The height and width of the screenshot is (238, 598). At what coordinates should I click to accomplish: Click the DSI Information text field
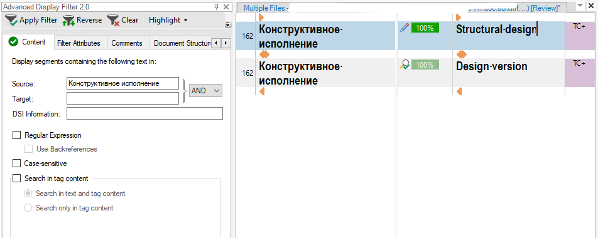pyautogui.click(x=144, y=113)
